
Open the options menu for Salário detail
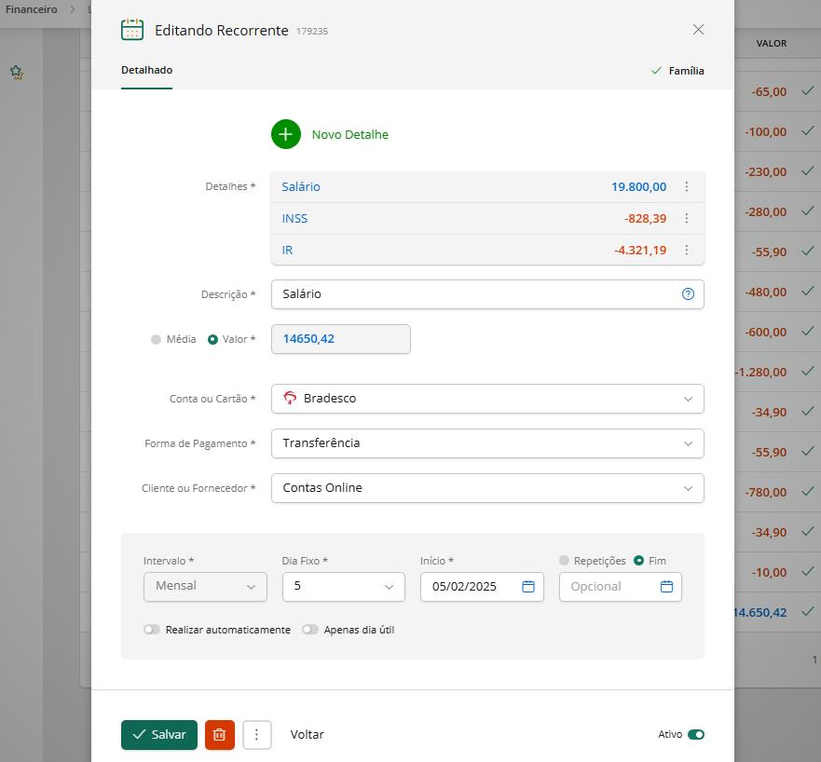click(x=687, y=186)
